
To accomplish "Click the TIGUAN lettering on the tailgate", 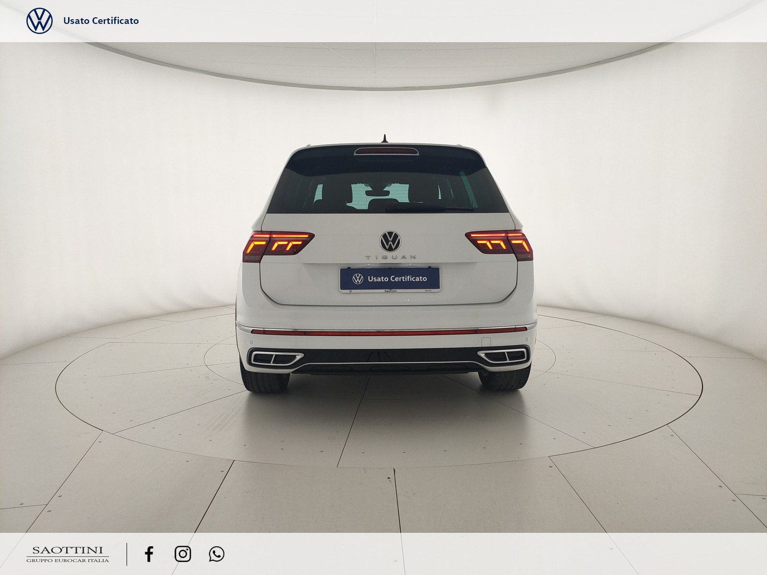I will (x=391, y=258).
